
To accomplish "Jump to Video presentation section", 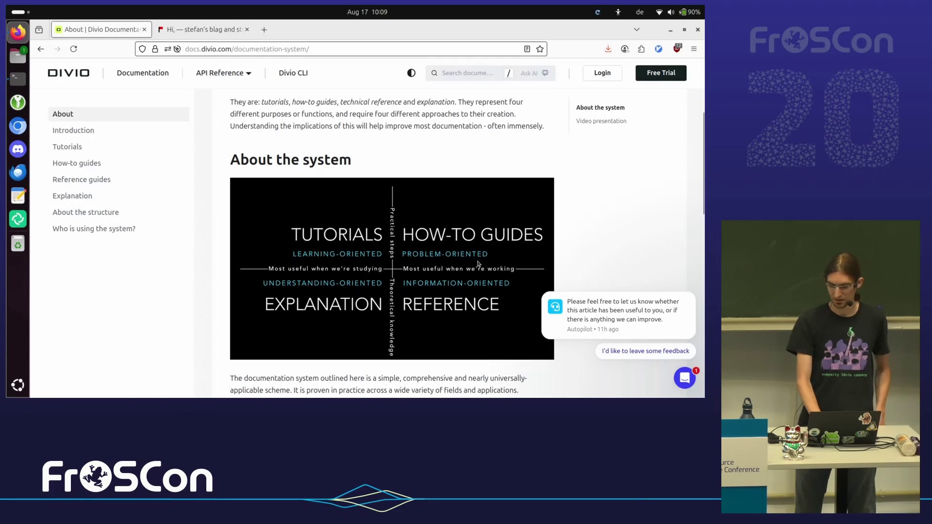I will pos(601,121).
